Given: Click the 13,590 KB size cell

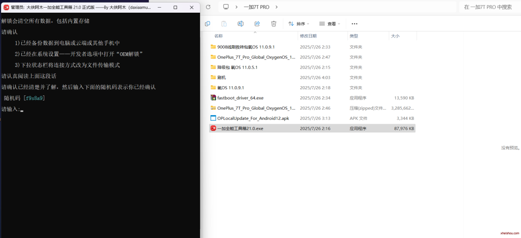Looking at the screenshot, I should click(x=404, y=98).
